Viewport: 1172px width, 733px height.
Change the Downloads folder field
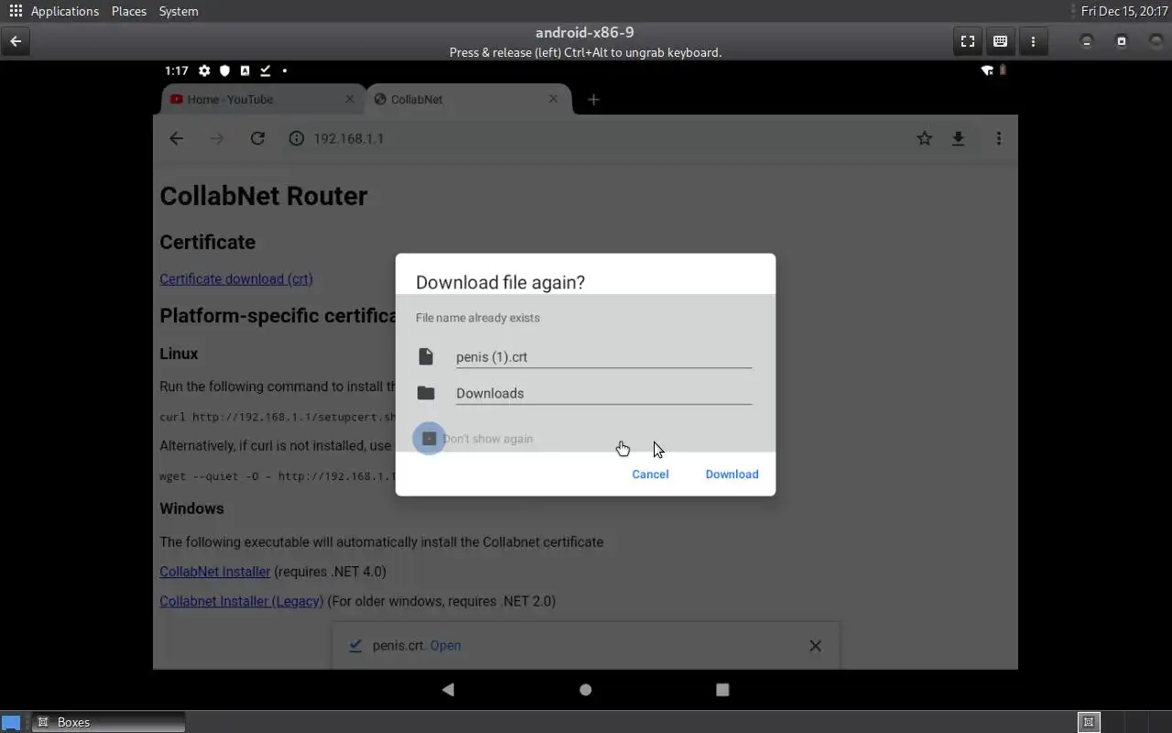[603, 393]
